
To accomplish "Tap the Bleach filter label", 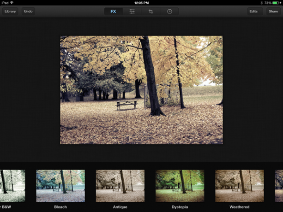I will (x=60, y=207).
